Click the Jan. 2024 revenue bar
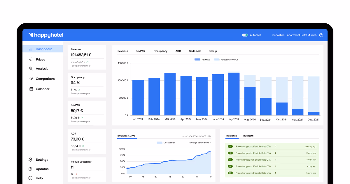This screenshot has width=350, height=184. (x=138, y=98)
